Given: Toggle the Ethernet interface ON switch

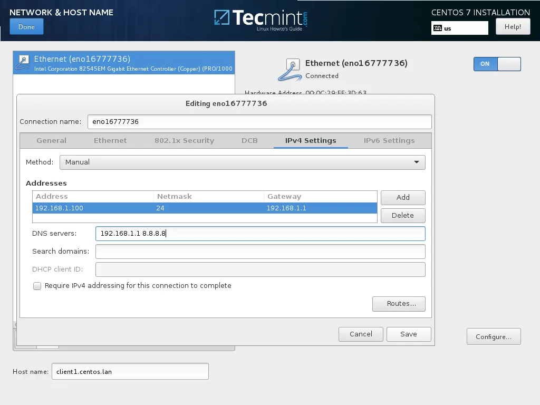Looking at the screenshot, I should (496, 64).
